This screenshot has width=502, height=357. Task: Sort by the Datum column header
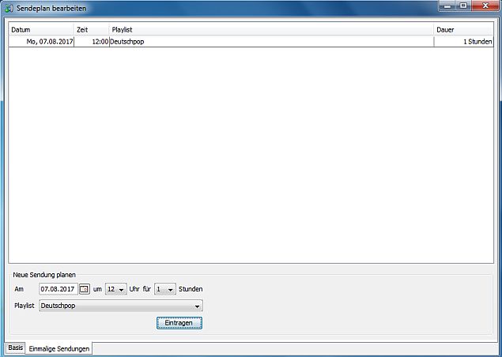tap(40, 29)
